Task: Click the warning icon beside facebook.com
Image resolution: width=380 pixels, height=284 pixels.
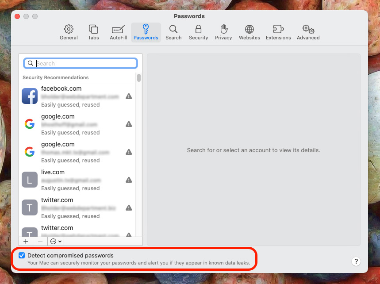Action: coord(129,96)
